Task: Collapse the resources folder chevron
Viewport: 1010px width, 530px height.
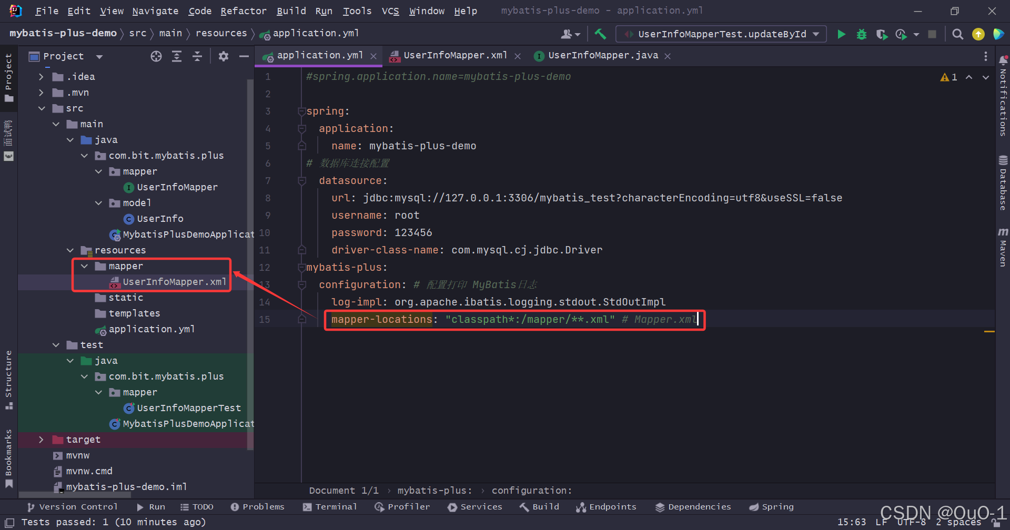Action: point(70,250)
